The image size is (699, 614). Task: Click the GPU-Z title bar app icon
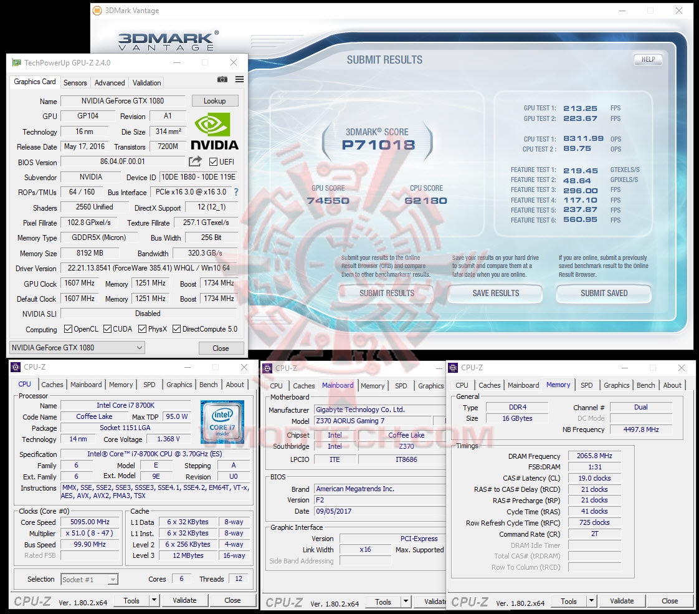(x=16, y=62)
